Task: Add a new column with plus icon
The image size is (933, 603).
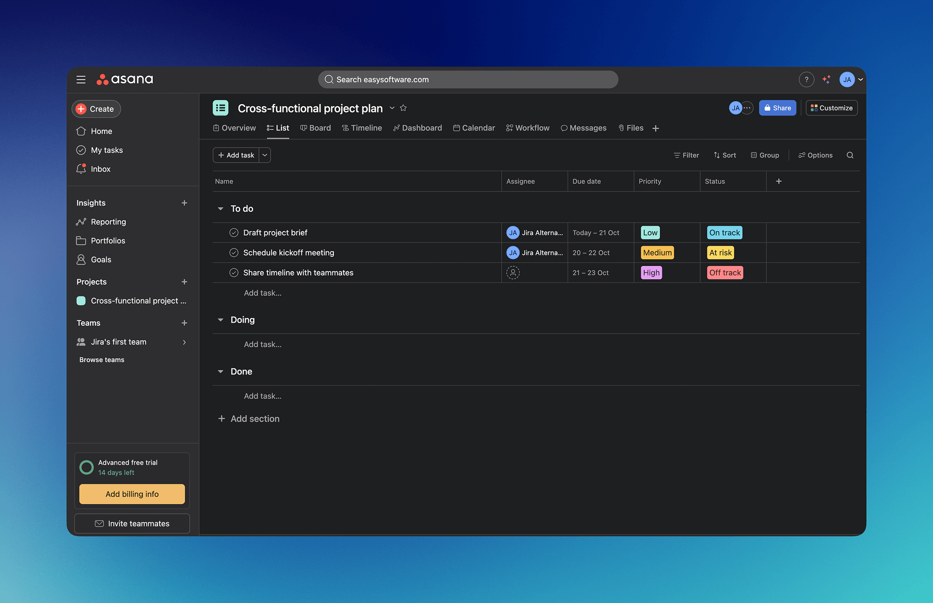Action: [x=779, y=181]
